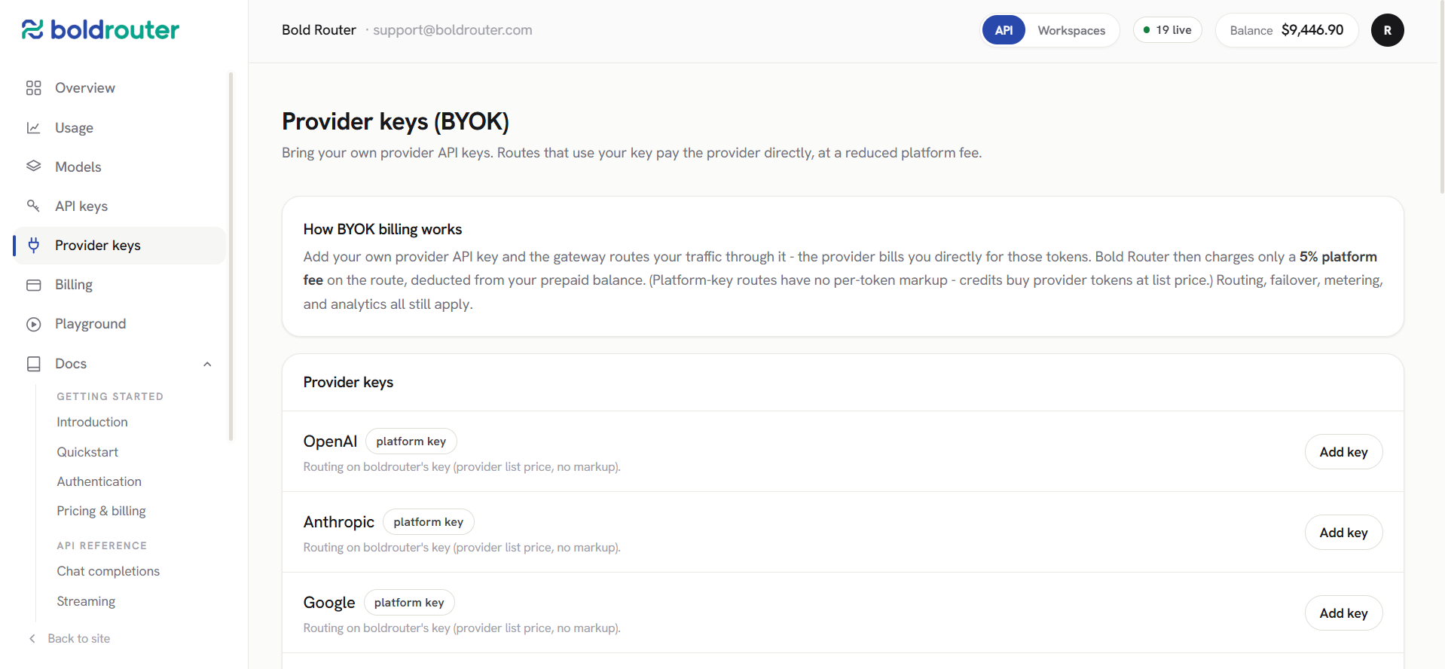
Task: Add an Anthropic provider key
Action: 1343,533
